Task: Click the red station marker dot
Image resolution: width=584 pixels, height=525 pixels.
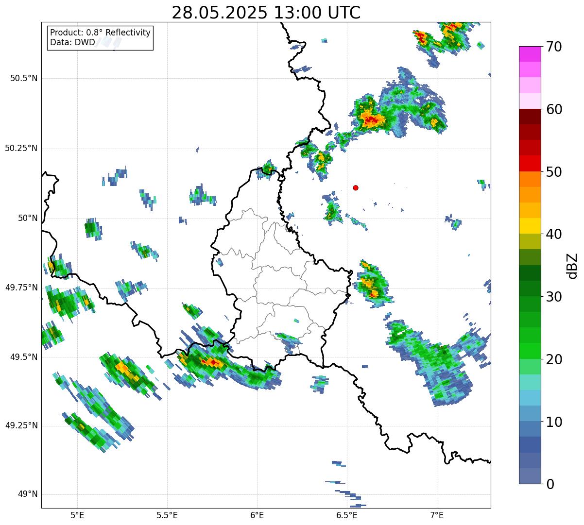Action: click(x=356, y=188)
